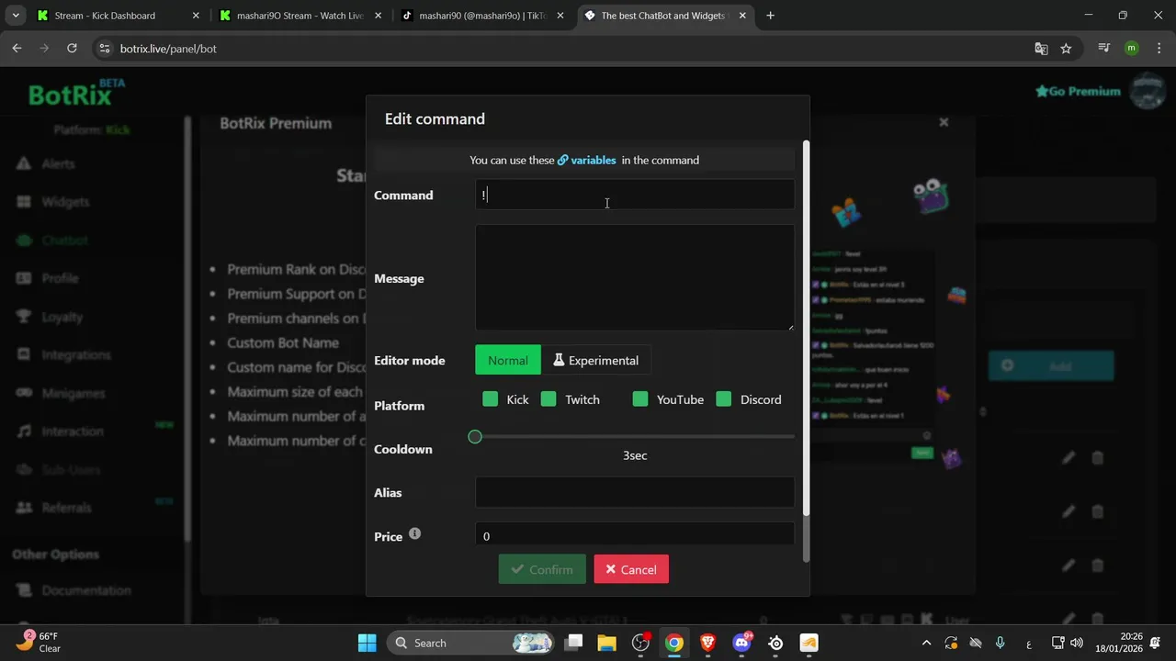Close the BotRix Premium panel
Viewport: 1176px width, 661px height.
coord(944,122)
